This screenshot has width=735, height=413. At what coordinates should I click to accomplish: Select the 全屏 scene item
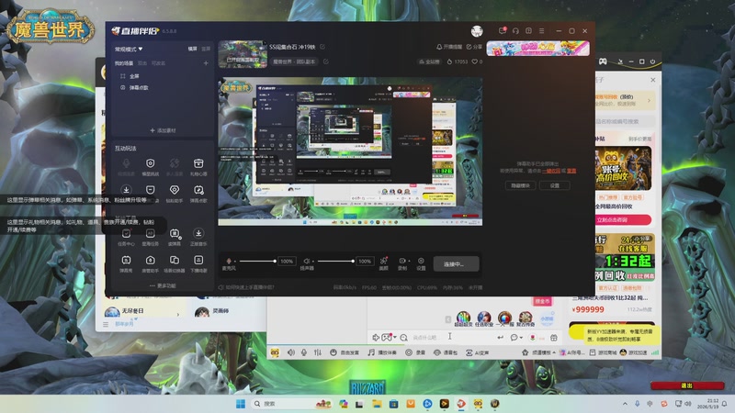coord(134,76)
